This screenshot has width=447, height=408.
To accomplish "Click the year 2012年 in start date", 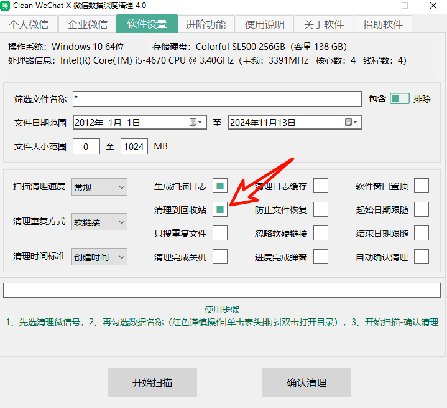I will [89, 123].
